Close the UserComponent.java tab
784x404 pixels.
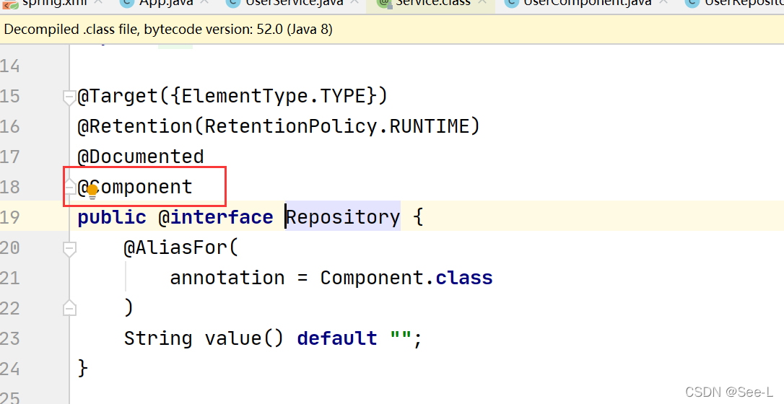[663, 2]
